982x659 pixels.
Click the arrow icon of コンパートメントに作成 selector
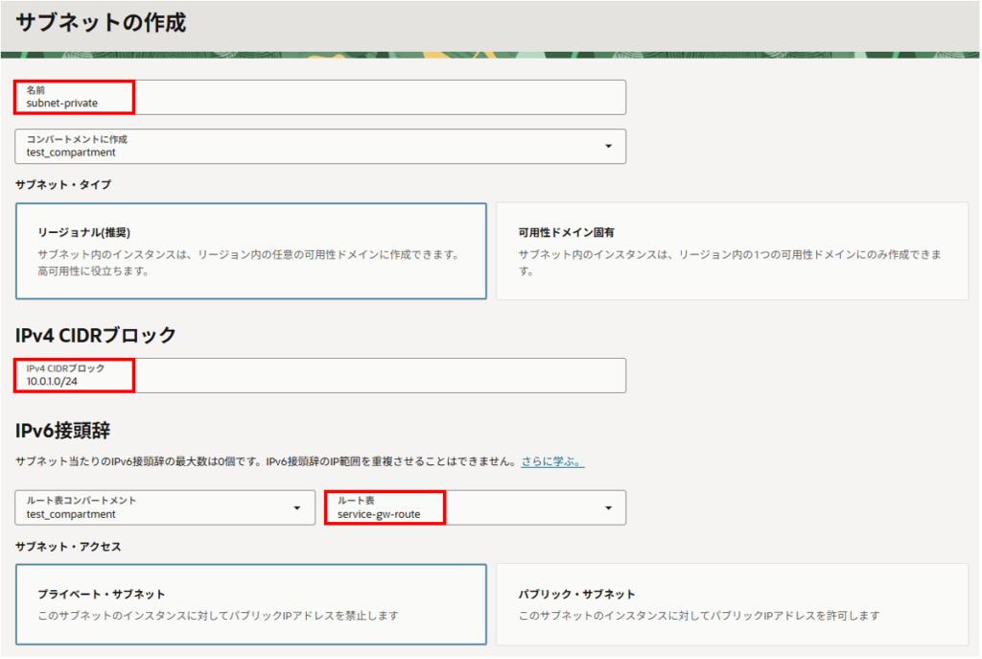(608, 147)
